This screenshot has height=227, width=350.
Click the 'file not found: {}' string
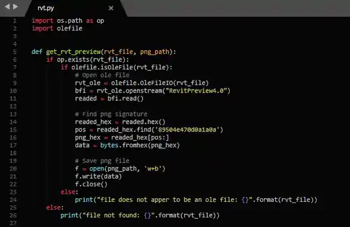coord(118,216)
